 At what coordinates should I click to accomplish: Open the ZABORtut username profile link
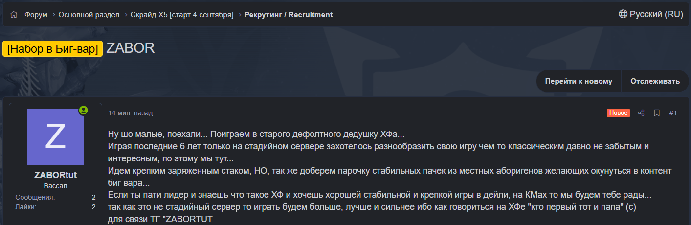coord(55,175)
